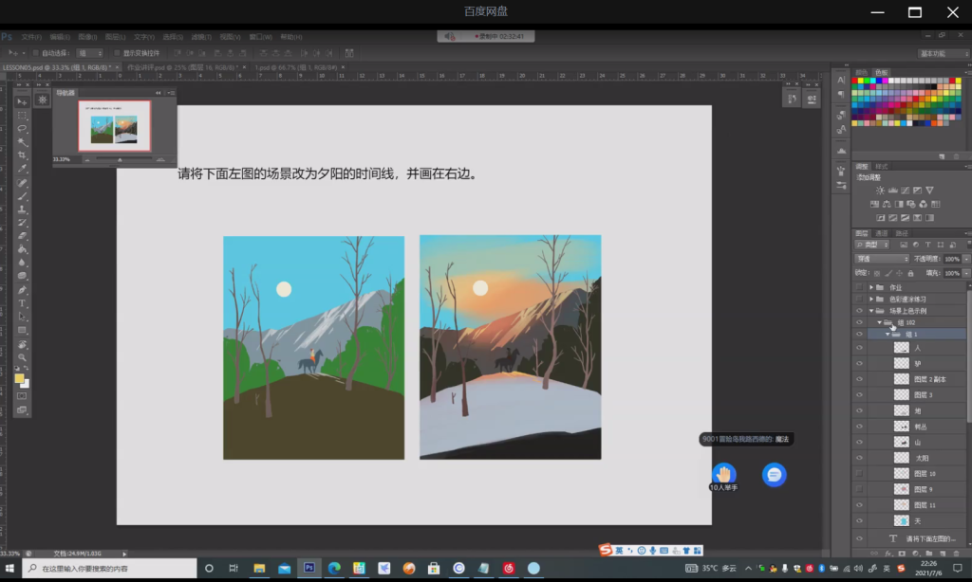The image size is (972, 582).
Task: Open the layer blend mode dropdown
Action: pyautogui.click(x=882, y=259)
